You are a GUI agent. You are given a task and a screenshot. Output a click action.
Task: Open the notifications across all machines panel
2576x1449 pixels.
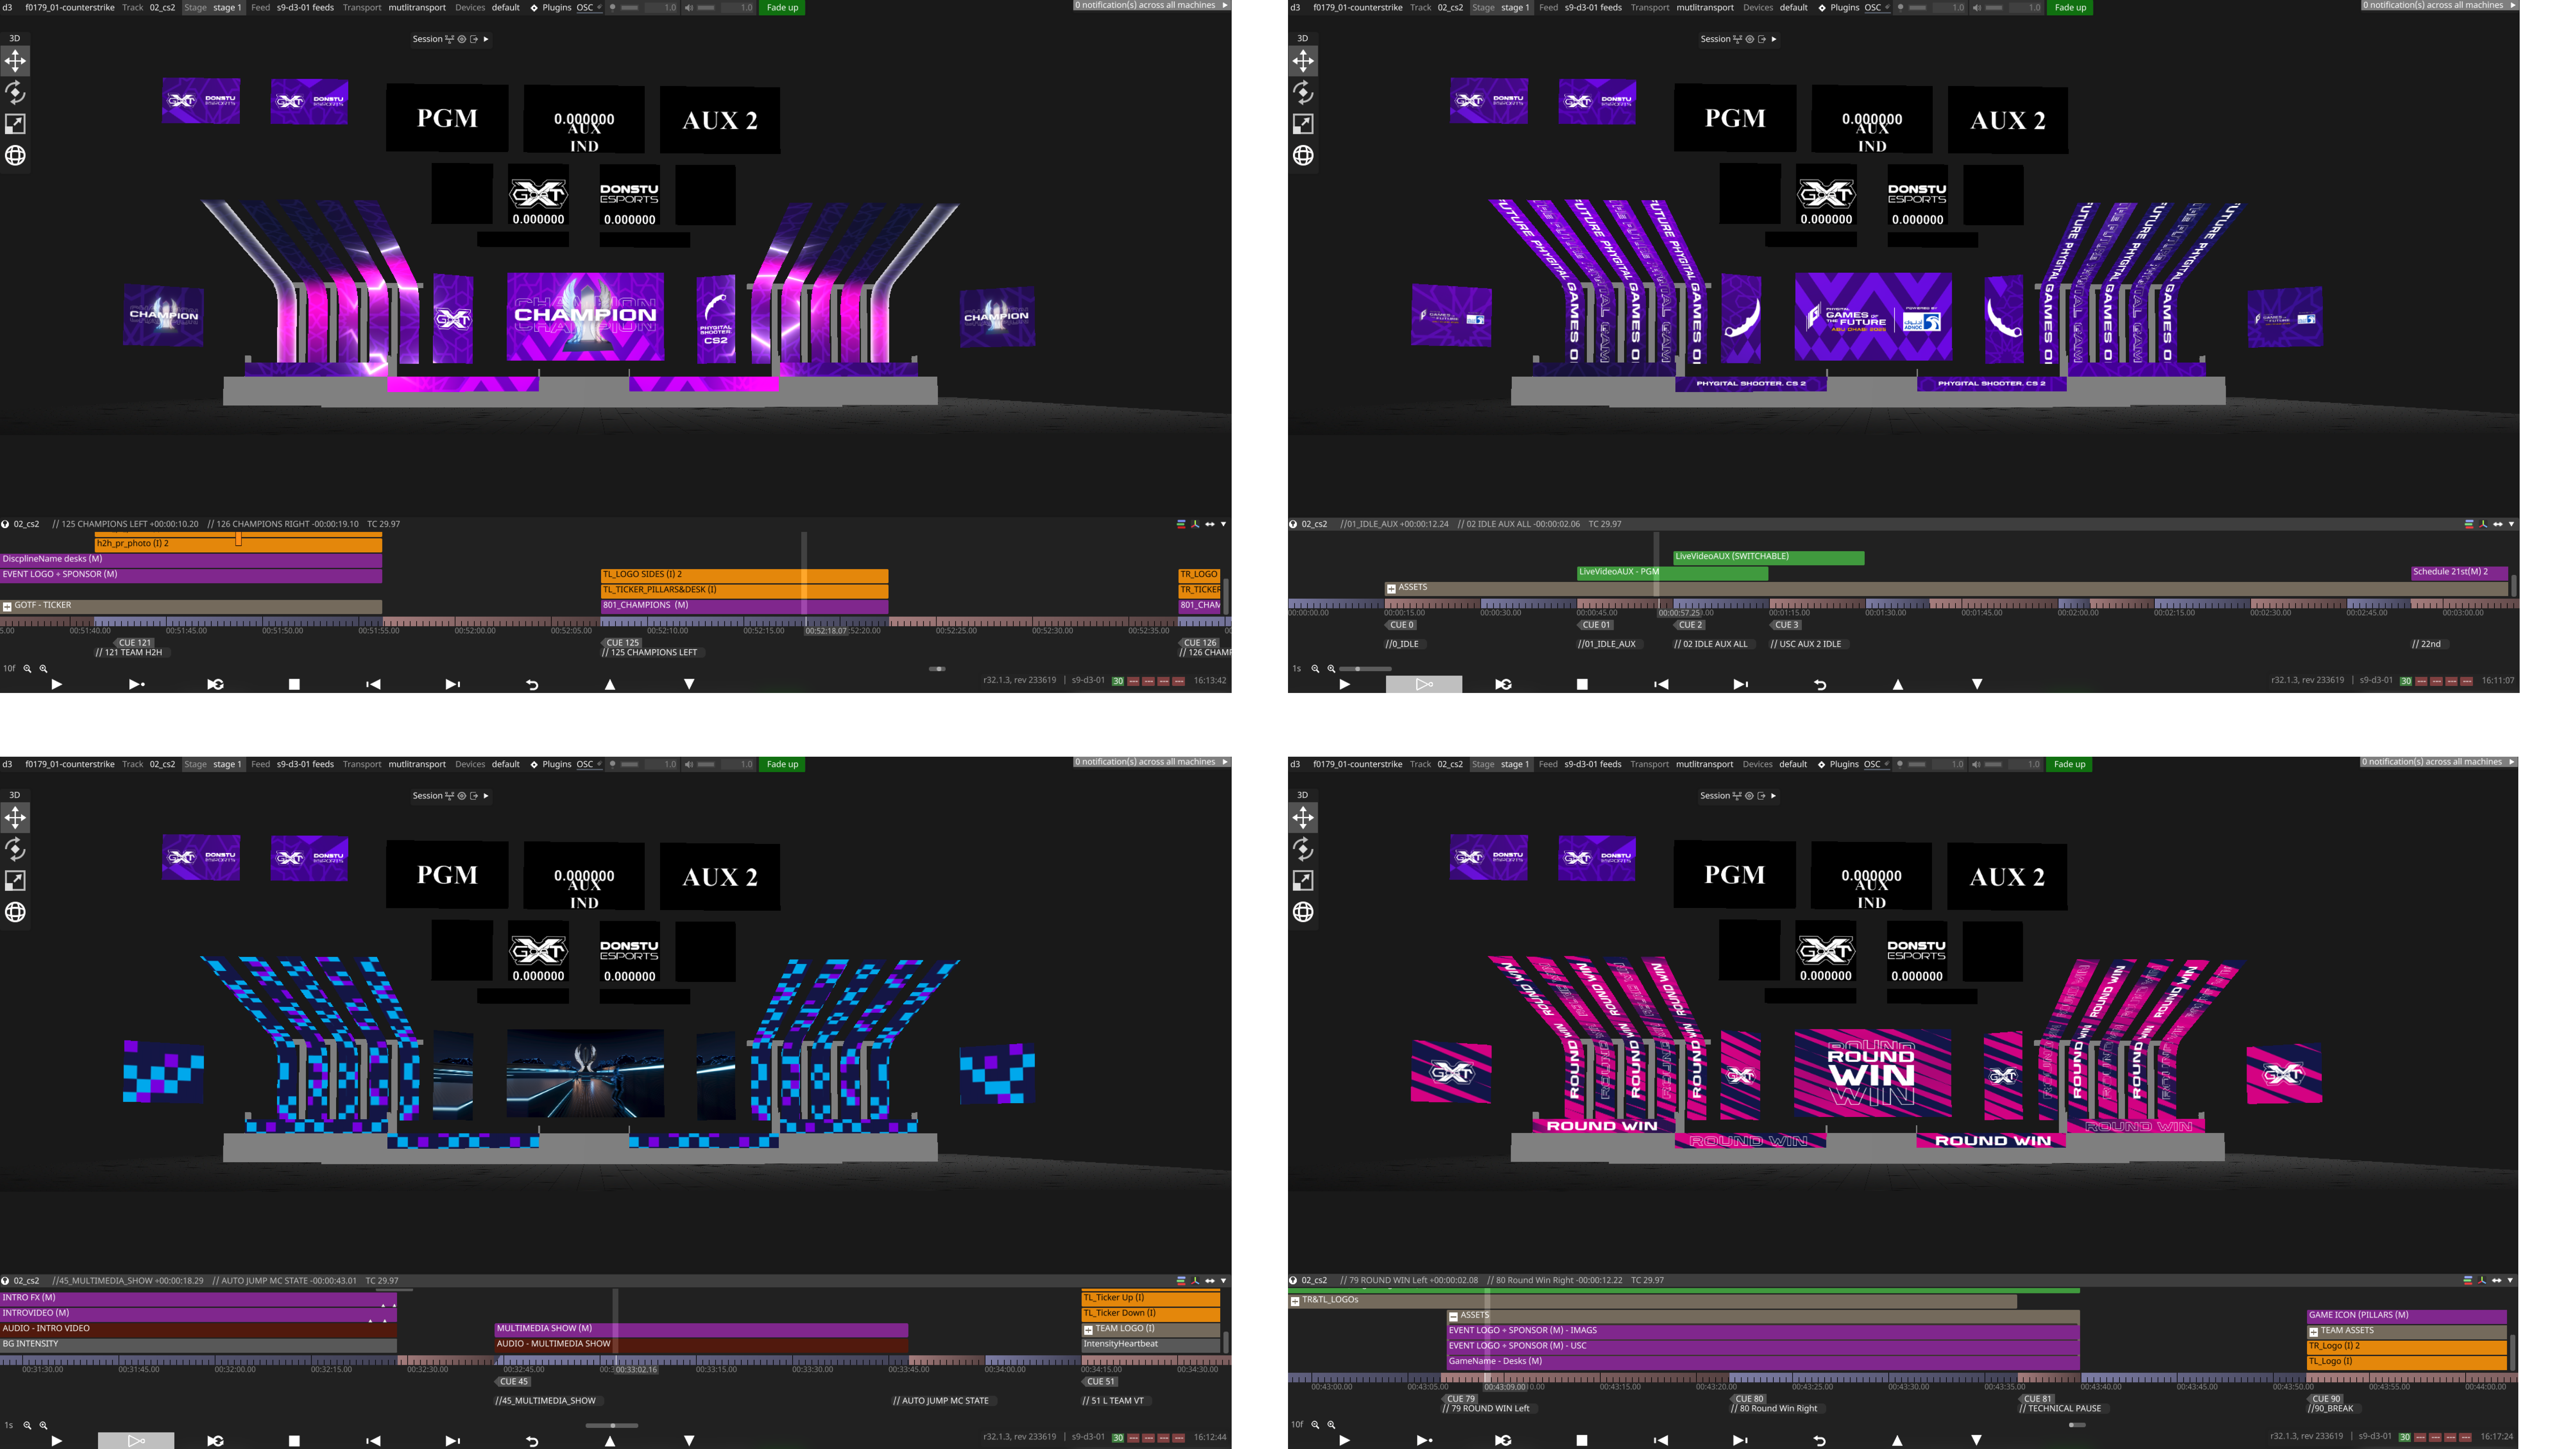click(1148, 5)
